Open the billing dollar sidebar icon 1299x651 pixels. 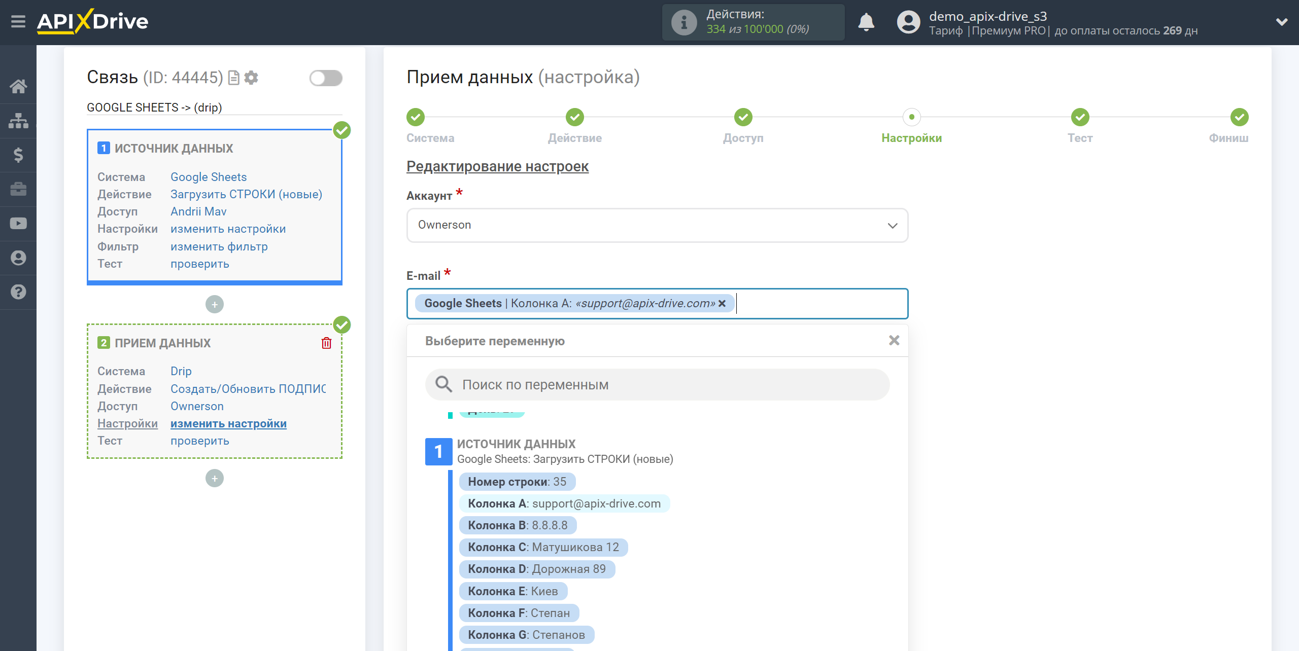coord(18,155)
